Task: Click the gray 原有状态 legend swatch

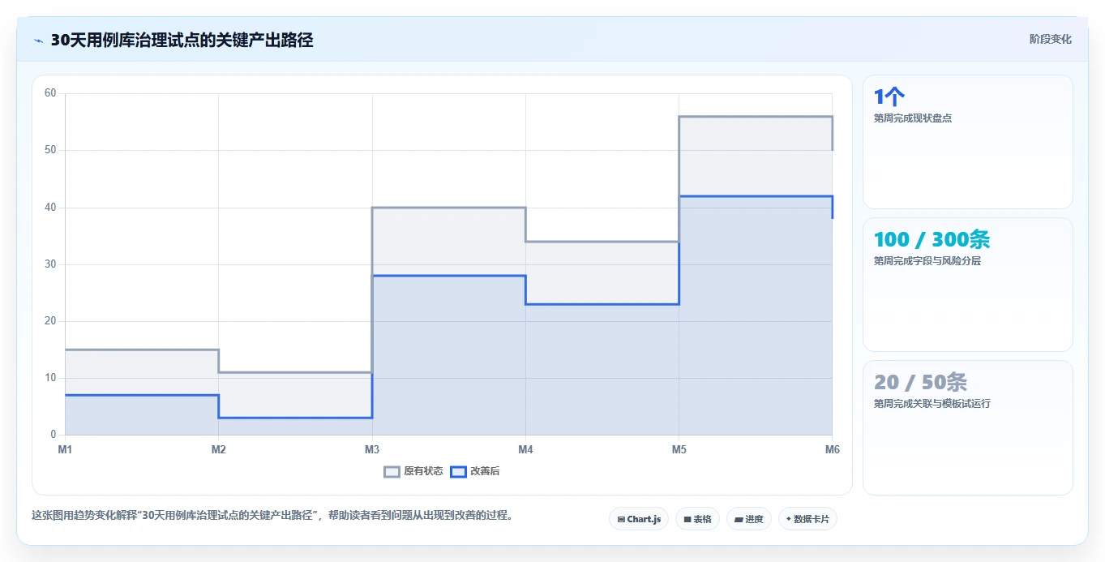Action: tap(392, 471)
